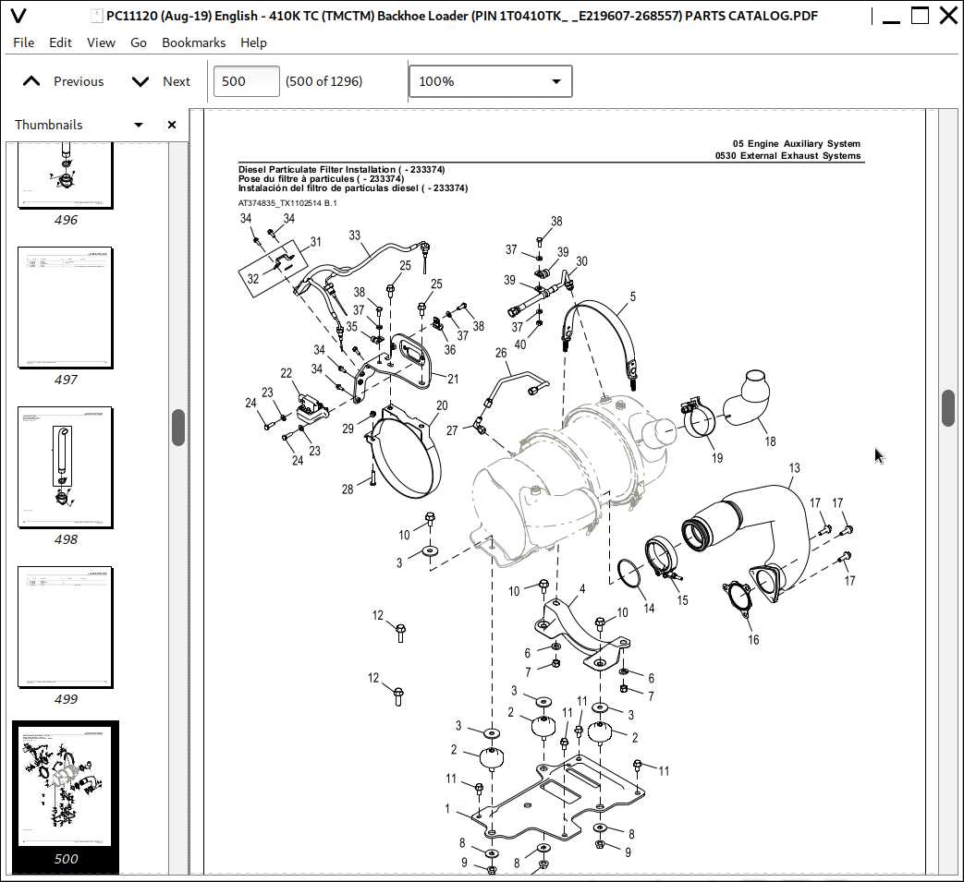Click part callout number 21 on bracket
The image size is (964, 882).
click(453, 379)
